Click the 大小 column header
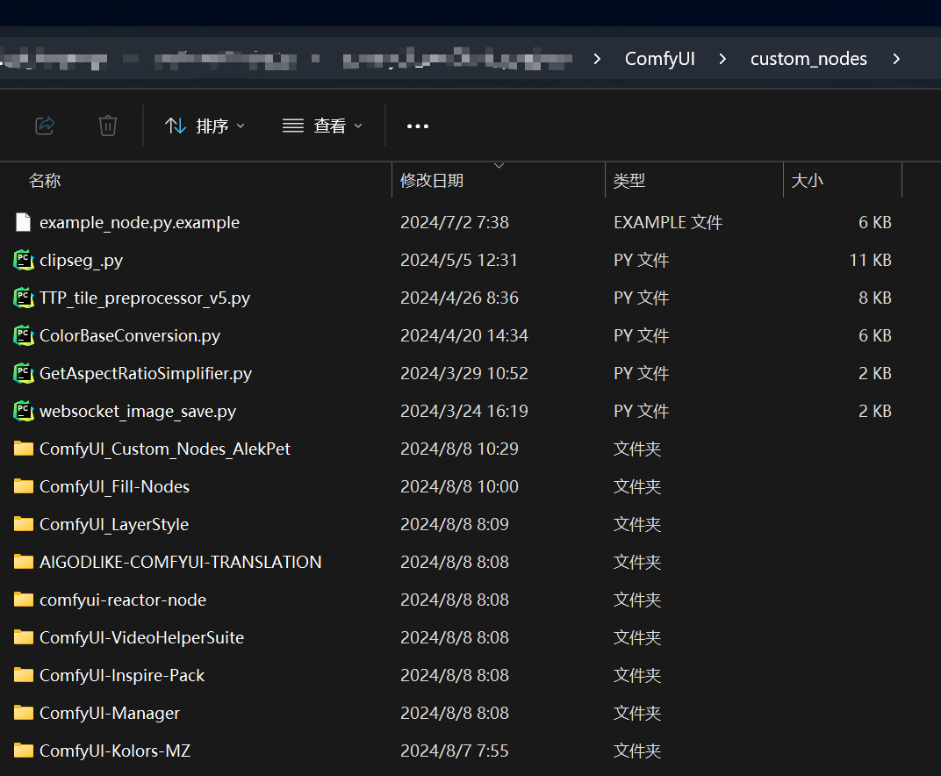The width and height of the screenshot is (941, 776). pos(807,181)
